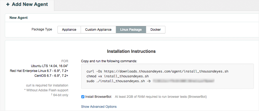Select the Appliance package type
The height and width of the screenshot is (111, 259).
coord(69,30)
